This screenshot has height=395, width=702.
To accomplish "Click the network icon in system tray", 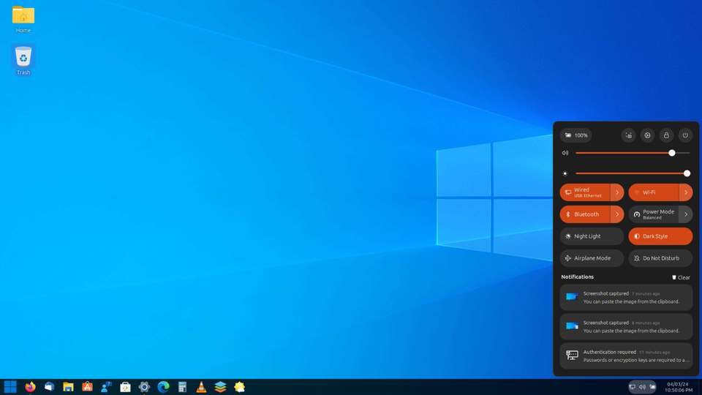I will click(632, 387).
